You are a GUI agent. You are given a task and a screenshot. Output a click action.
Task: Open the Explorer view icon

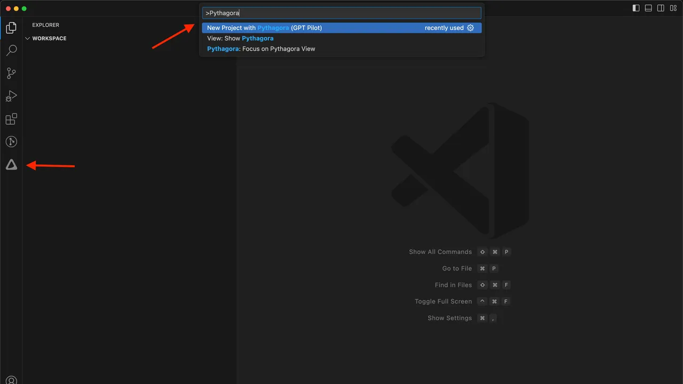[11, 27]
